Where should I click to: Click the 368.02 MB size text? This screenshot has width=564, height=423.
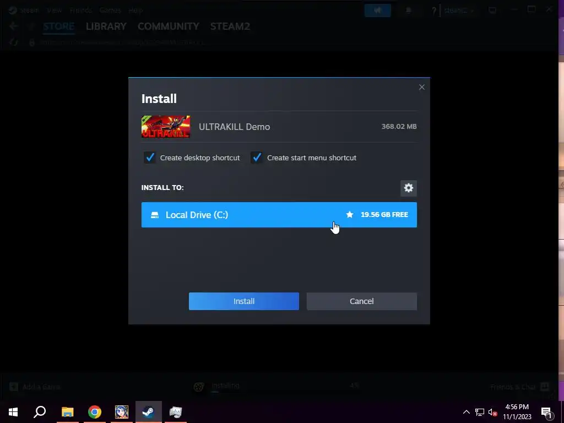coord(399,127)
